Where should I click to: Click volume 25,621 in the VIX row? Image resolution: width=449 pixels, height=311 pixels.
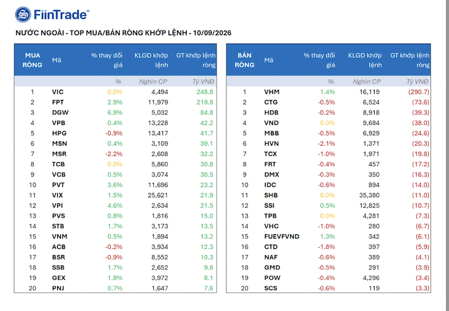(x=158, y=195)
